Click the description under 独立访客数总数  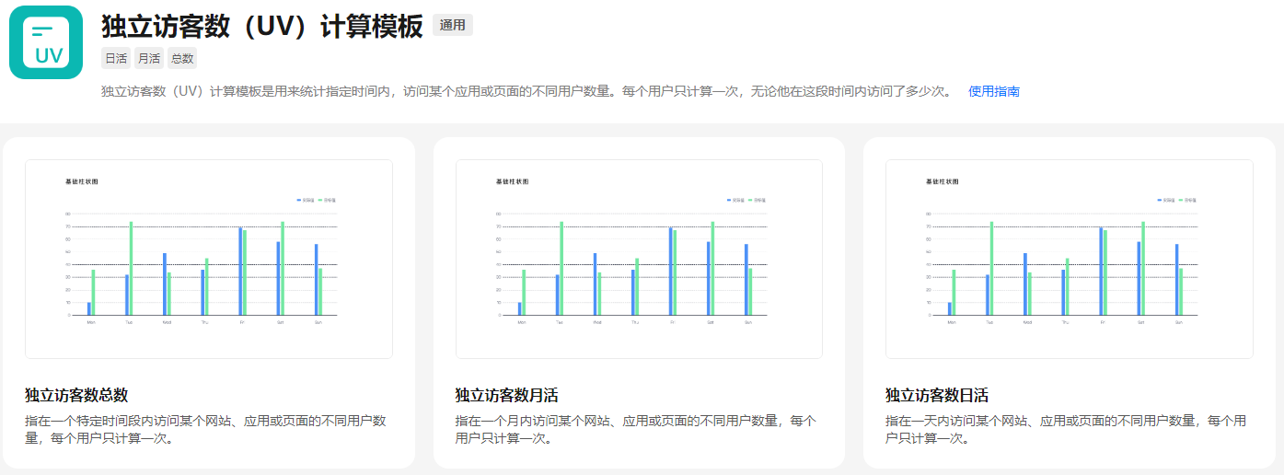[x=205, y=429]
